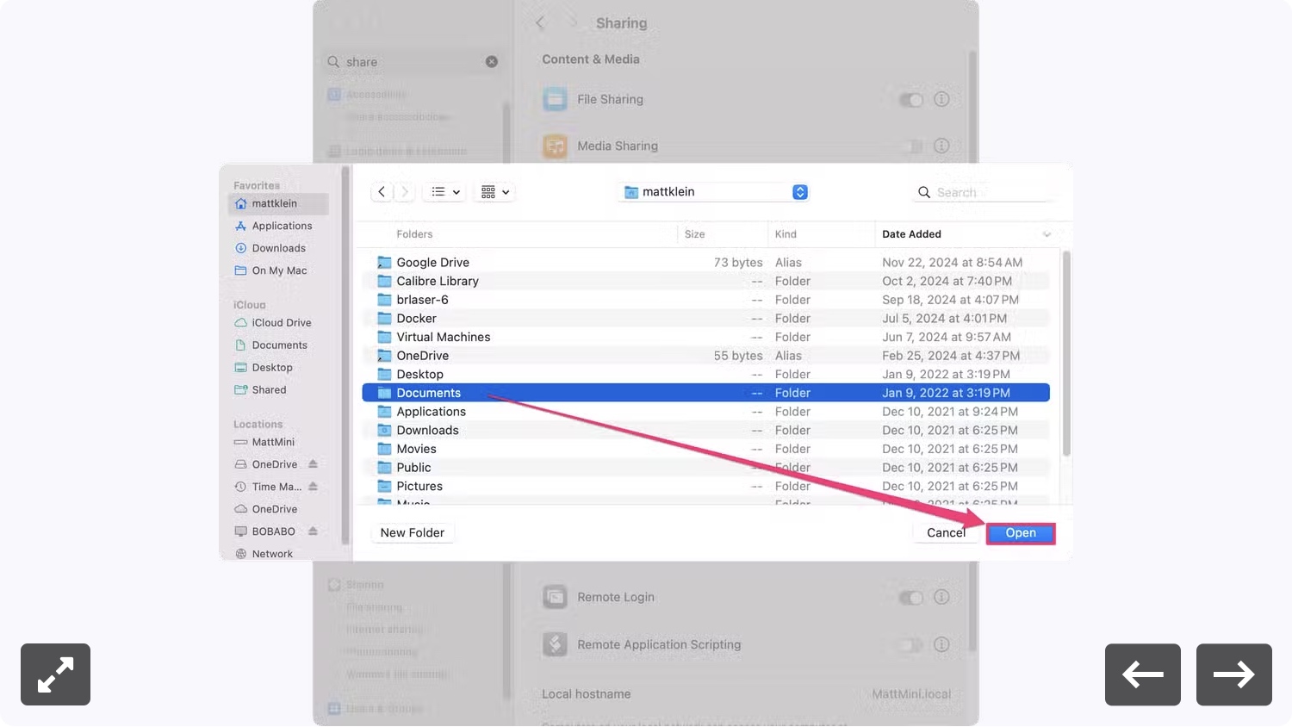Viewport: 1292px width, 727px height.
Task: Toggle File Sharing switch in Sharing window
Action: pos(910,100)
